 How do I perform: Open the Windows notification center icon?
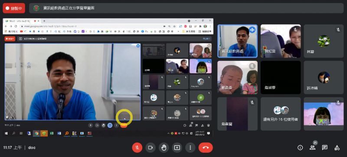(209, 133)
